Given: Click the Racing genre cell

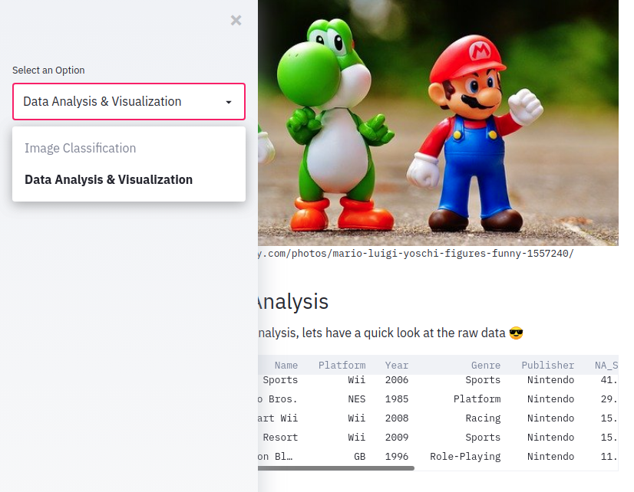Looking at the screenshot, I should tap(483, 418).
